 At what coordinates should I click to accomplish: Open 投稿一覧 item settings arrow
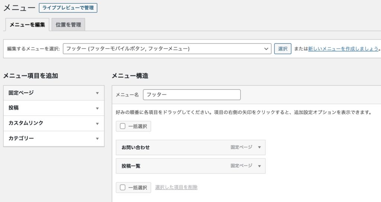point(259,166)
